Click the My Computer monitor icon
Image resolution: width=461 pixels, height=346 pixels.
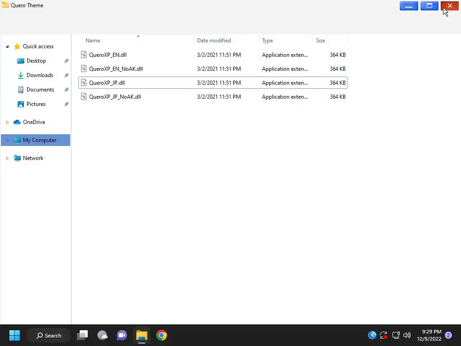(x=17, y=140)
